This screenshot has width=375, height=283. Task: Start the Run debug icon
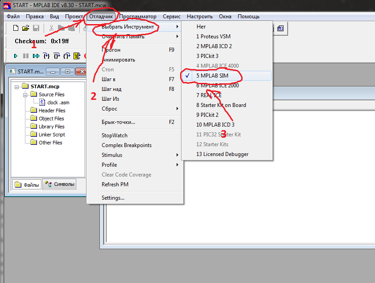click(x=16, y=56)
